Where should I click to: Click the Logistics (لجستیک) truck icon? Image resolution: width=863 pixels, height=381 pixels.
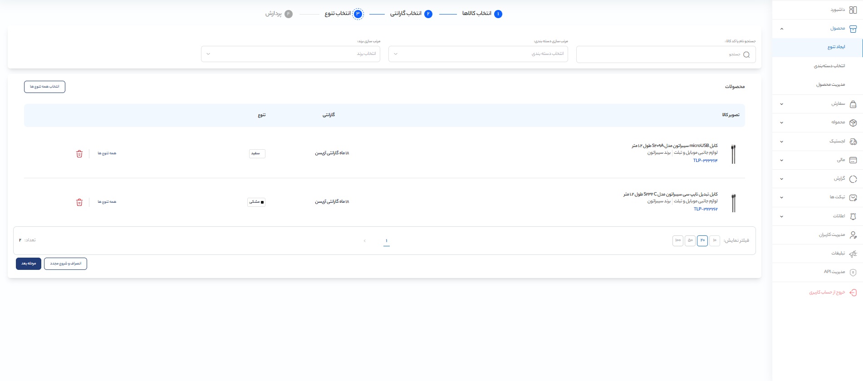click(x=853, y=142)
